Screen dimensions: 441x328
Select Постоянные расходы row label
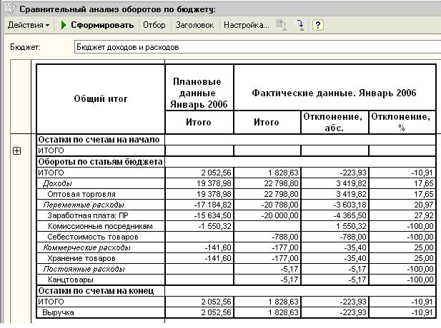(84, 269)
